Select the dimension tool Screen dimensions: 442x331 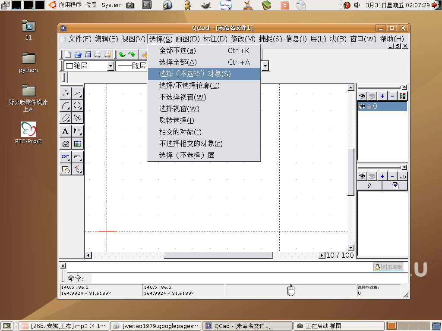(x=78, y=131)
